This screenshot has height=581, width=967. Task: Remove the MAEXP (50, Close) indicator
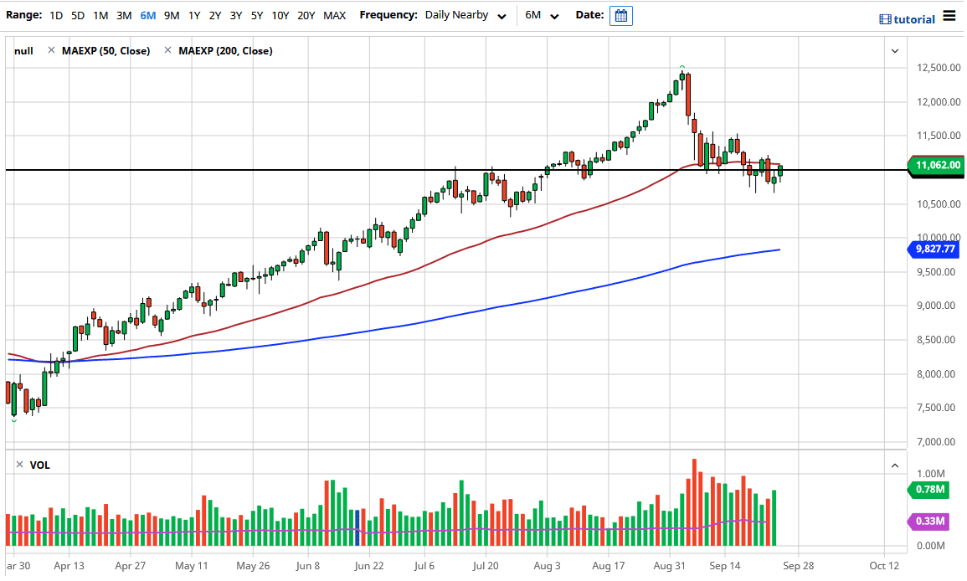click(51, 50)
